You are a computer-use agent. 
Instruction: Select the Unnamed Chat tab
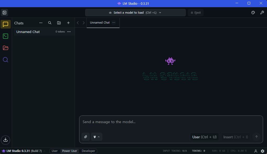tap(100, 23)
